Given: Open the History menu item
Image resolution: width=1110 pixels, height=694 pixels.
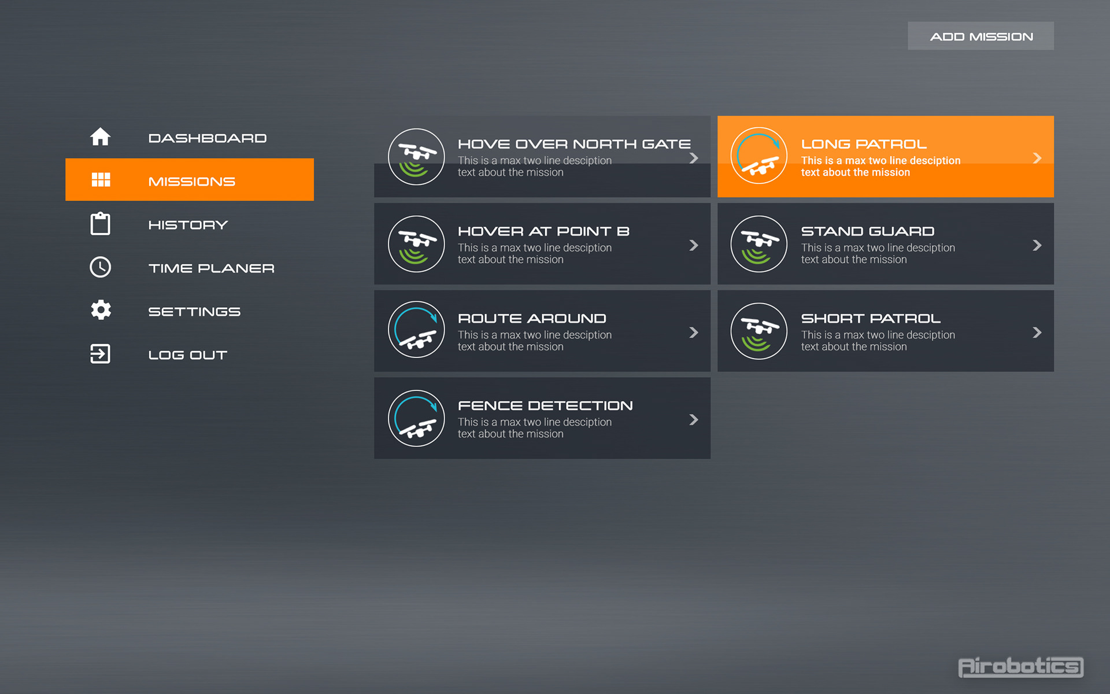Looking at the screenshot, I should 188,224.
